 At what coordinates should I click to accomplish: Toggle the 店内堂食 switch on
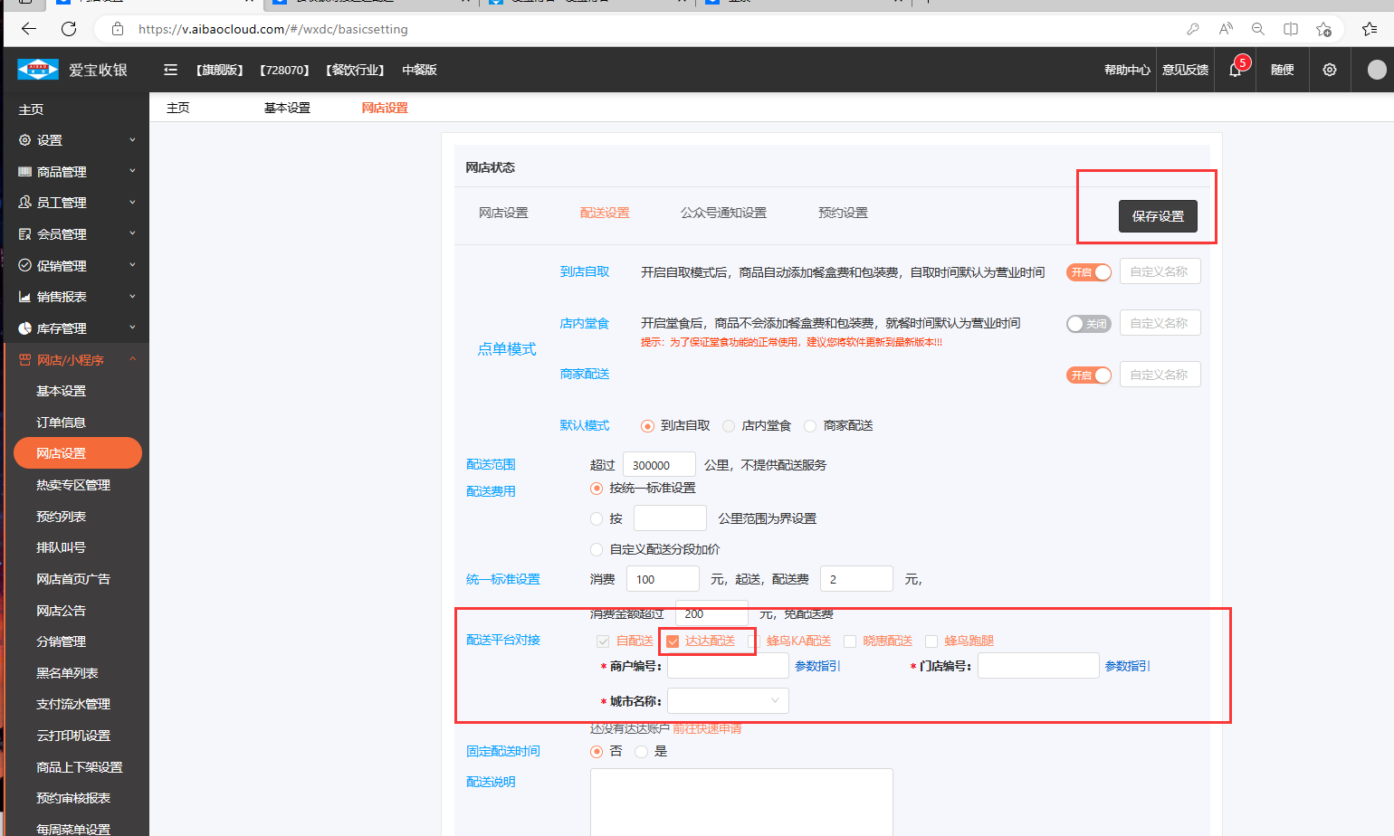1088,324
